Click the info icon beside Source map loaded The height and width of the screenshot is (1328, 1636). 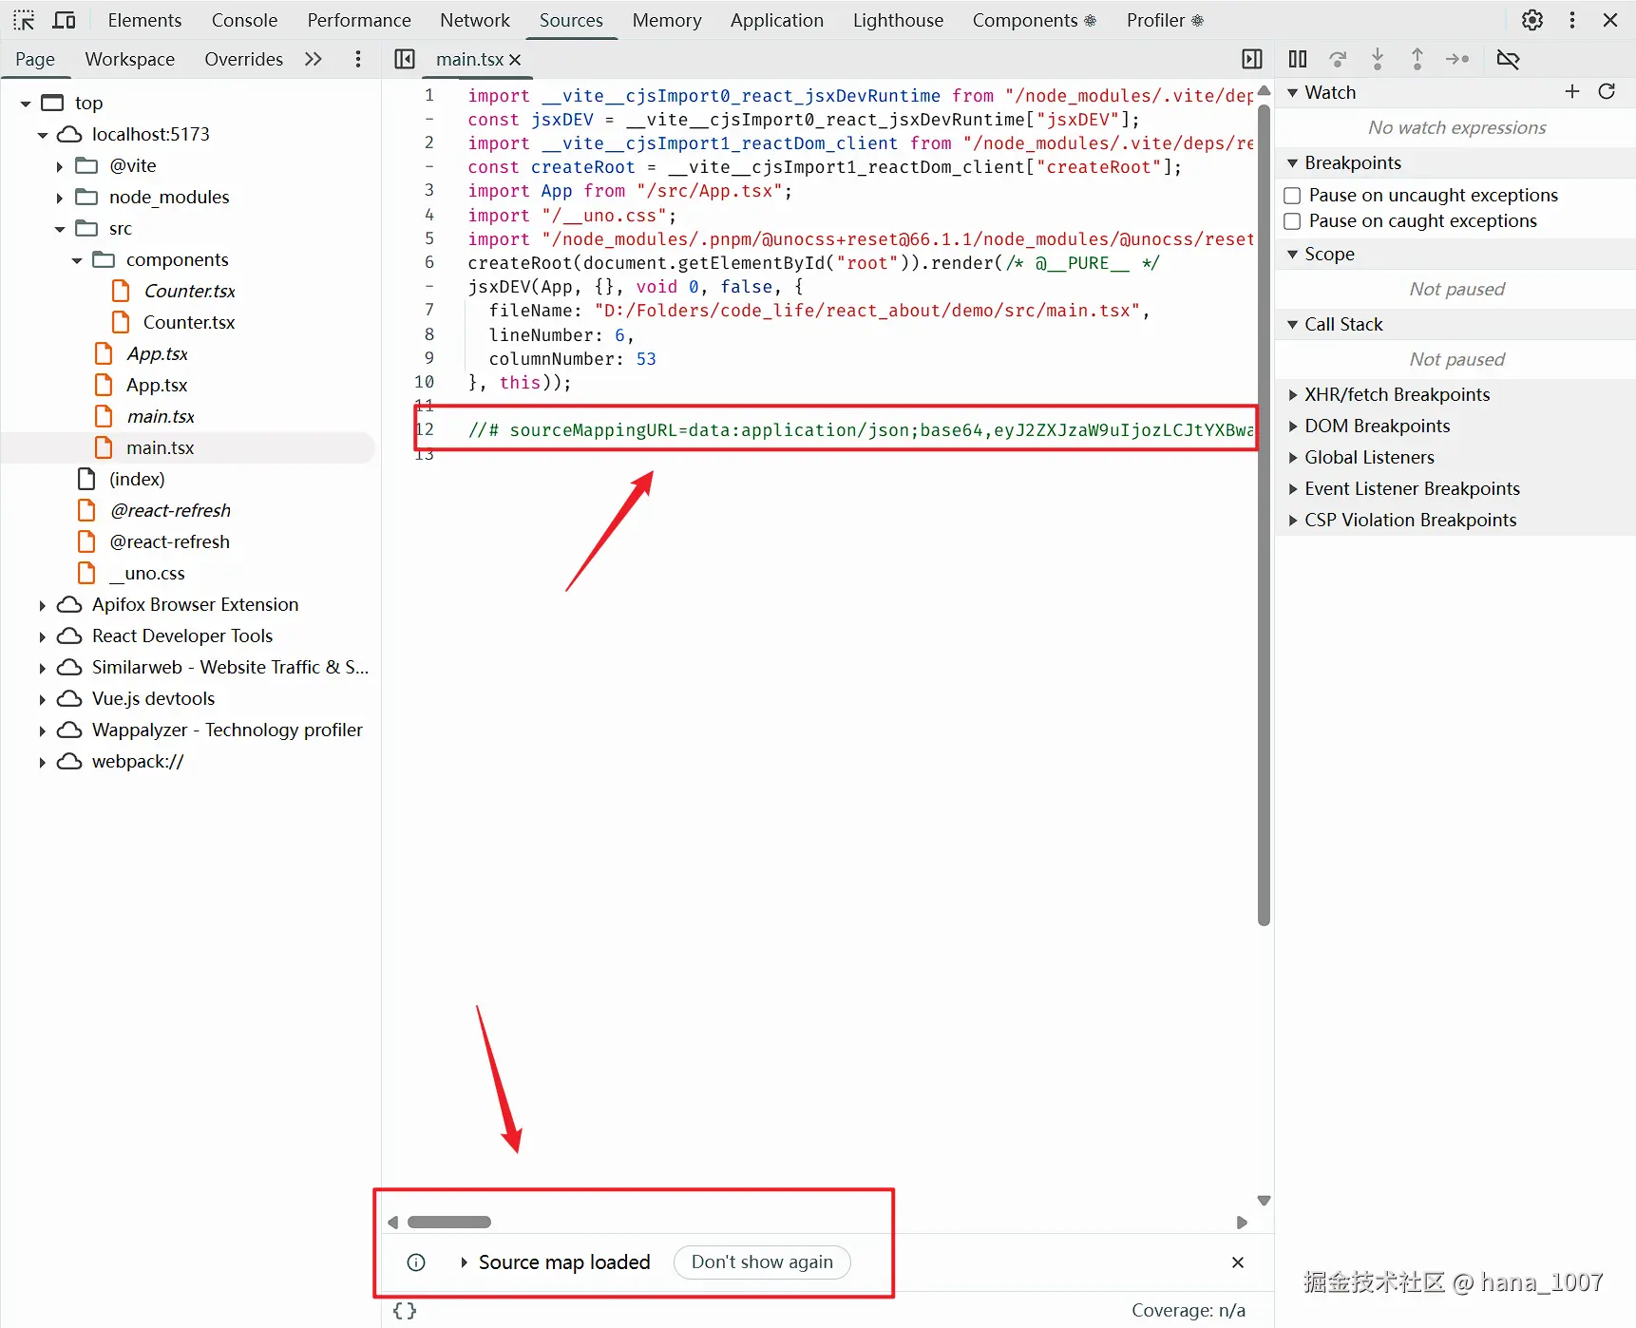point(416,1262)
